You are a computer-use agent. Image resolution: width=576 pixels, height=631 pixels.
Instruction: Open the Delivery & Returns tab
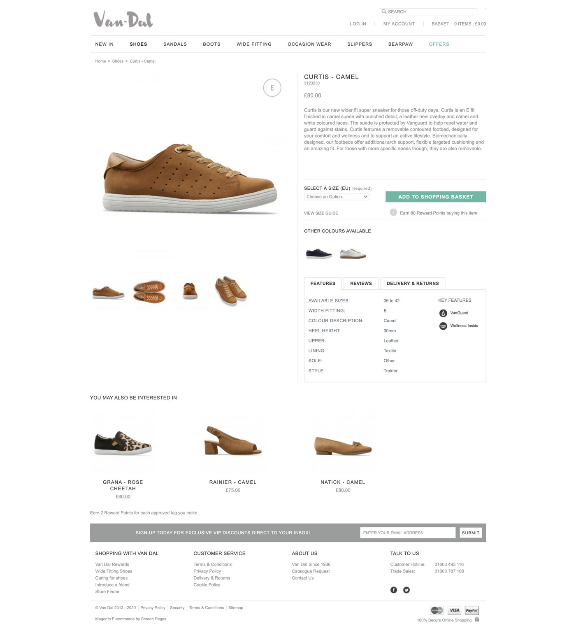click(x=413, y=284)
